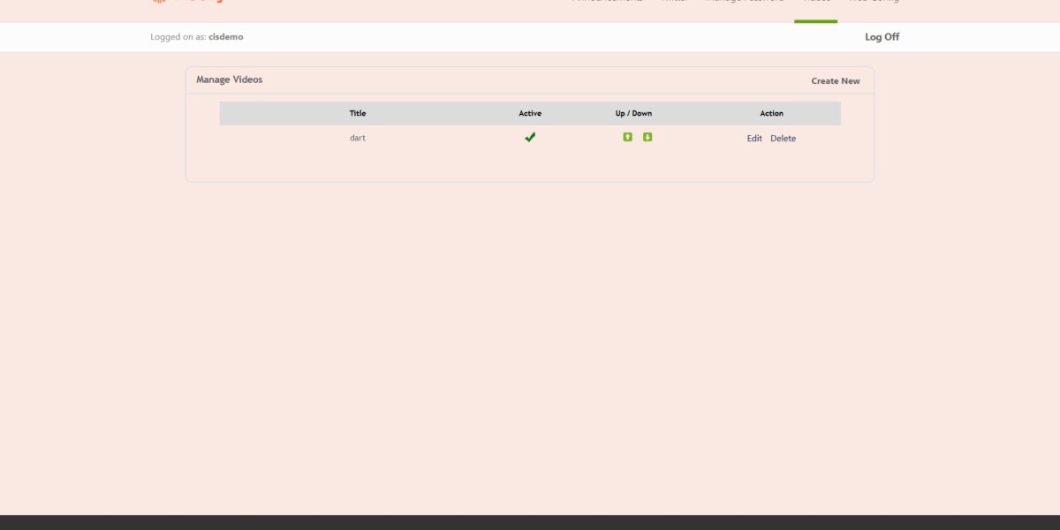Click the Up / Down column header
The image size is (1060, 530).
(x=633, y=113)
